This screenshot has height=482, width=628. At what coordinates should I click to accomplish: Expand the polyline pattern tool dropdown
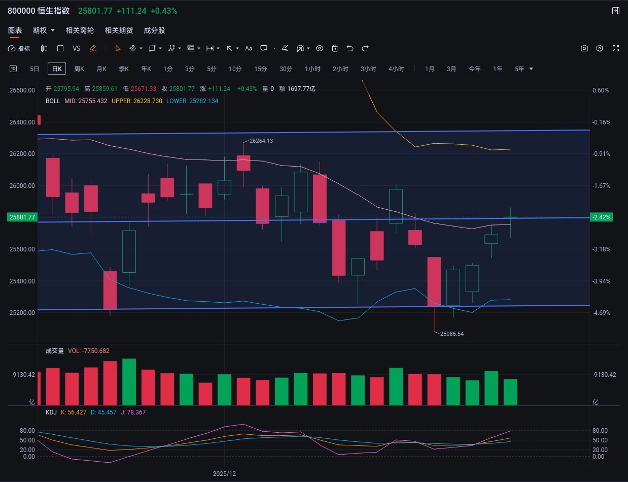(x=180, y=48)
